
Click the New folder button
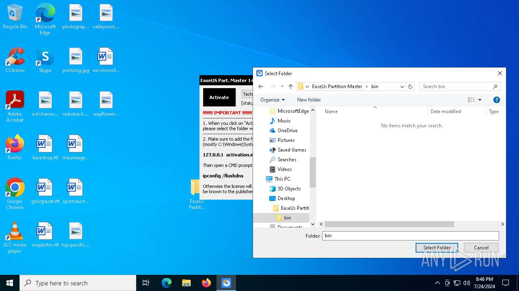(309, 100)
